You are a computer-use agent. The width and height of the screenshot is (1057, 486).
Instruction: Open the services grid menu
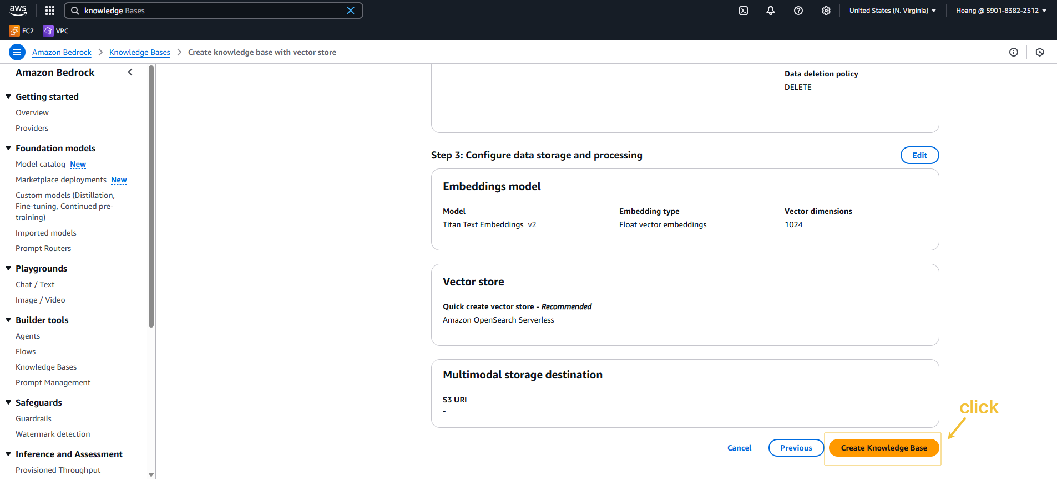pyautogui.click(x=50, y=11)
